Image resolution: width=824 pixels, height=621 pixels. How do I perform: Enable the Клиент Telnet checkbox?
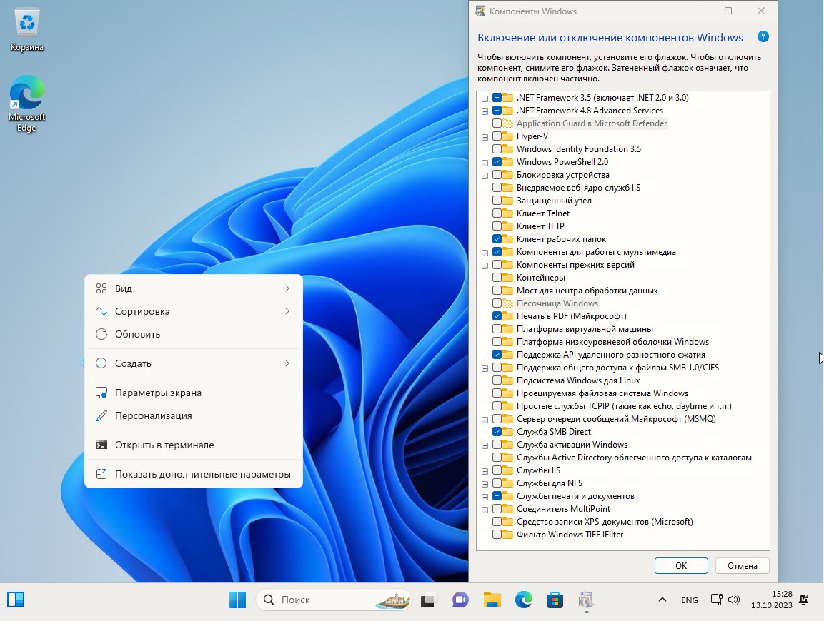click(x=497, y=213)
